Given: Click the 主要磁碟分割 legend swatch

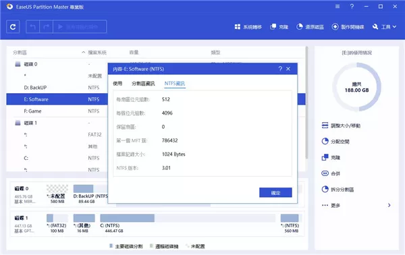Looking at the screenshot, I should click(x=111, y=246).
